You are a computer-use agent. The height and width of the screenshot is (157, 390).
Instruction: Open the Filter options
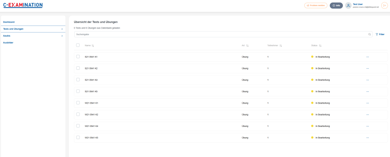[380, 34]
